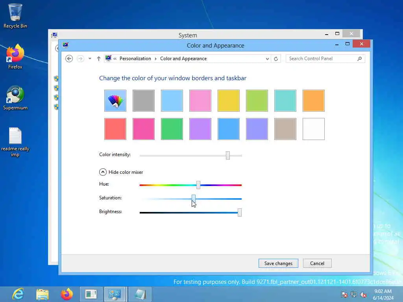
Task: Select the teal color swatch
Action: pyautogui.click(x=285, y=101)
